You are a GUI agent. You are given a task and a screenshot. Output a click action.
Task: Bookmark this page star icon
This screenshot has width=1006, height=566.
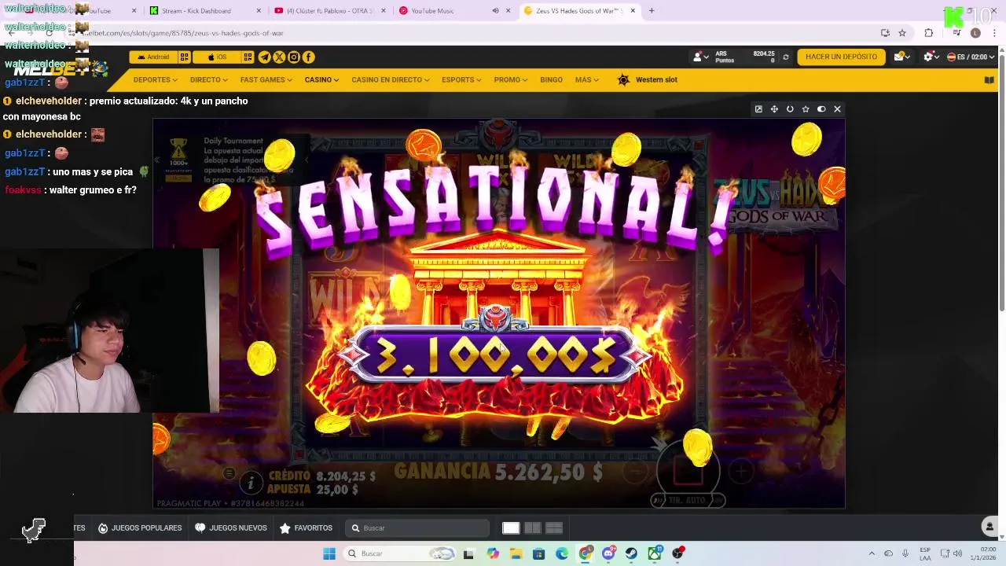point(902,33)
